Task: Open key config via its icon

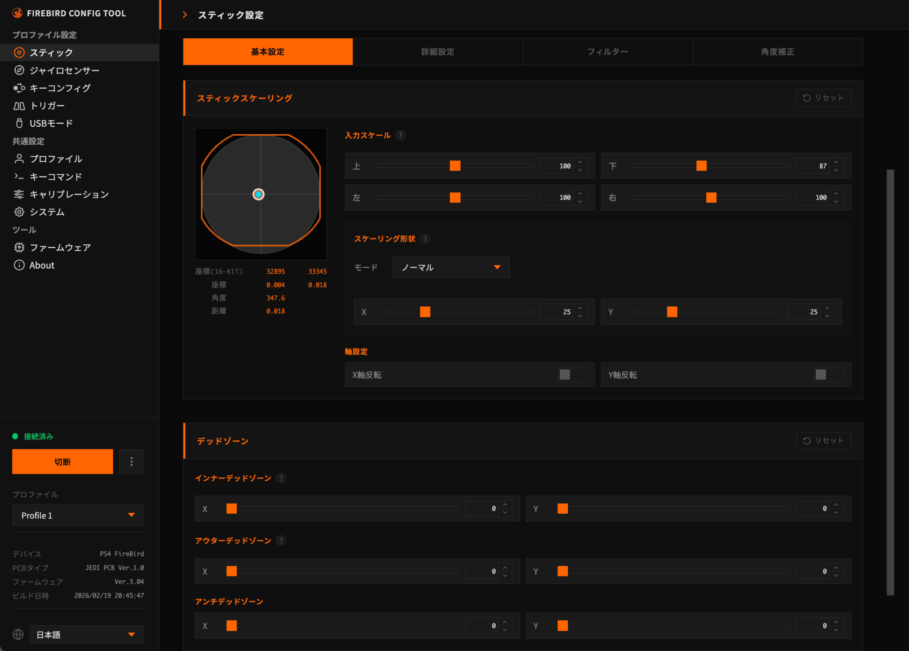Action: point(19,88)
